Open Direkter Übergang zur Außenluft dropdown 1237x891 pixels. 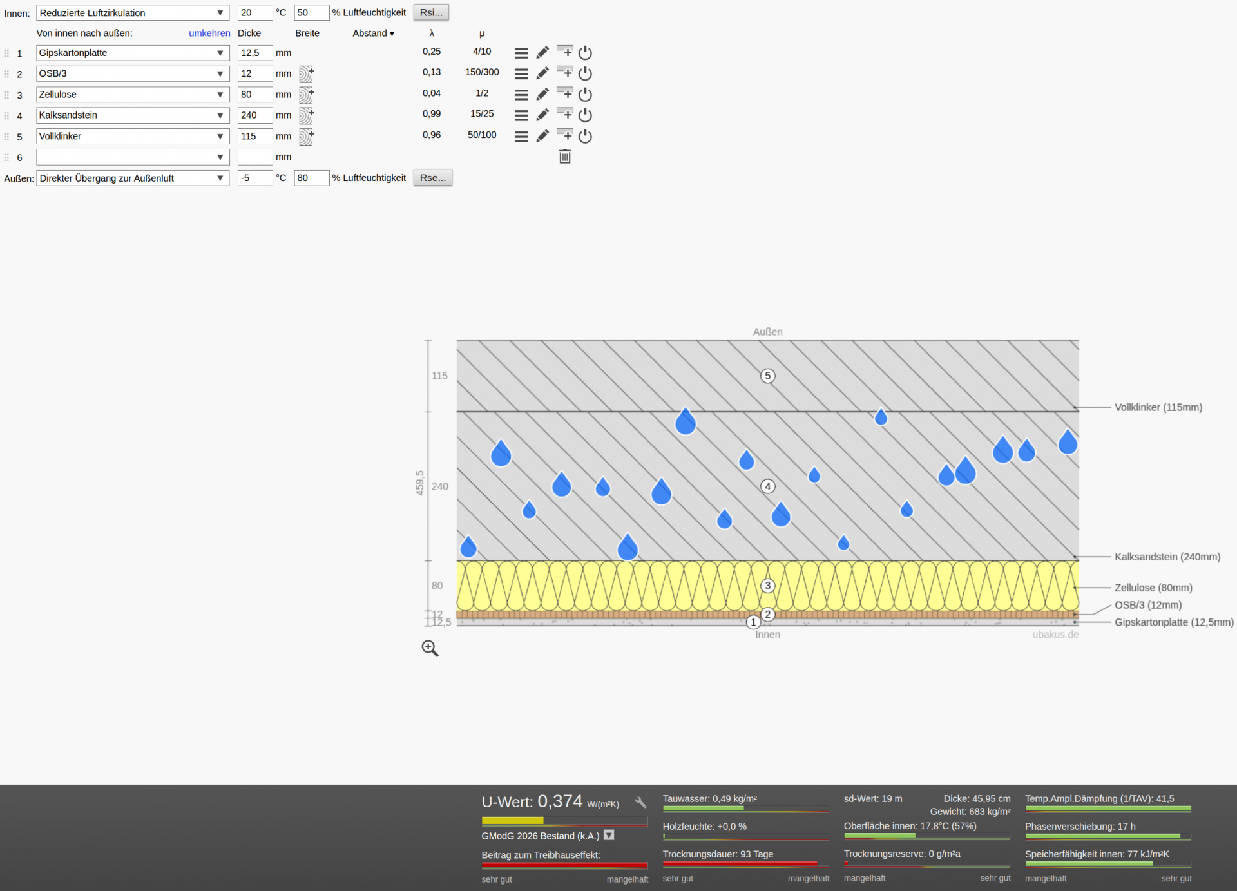click(133, 178)
